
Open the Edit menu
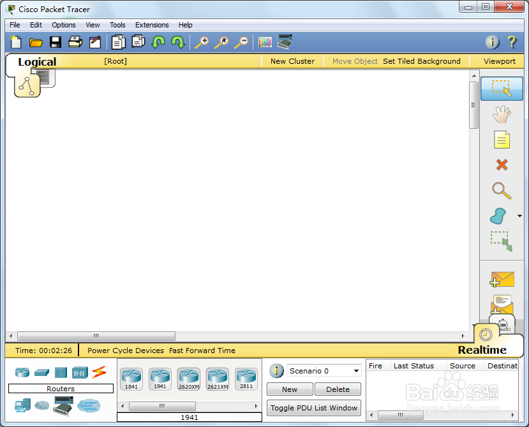pyautogui.click(x=36, y=25)
